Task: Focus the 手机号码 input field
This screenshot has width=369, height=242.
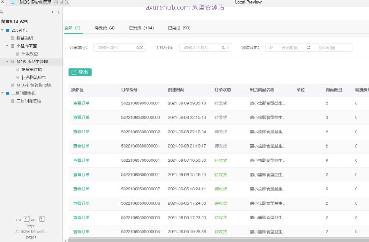Action: tap(206, 47)
